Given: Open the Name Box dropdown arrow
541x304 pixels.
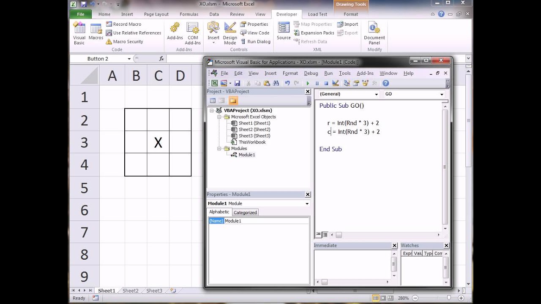Looking at the screenshot, I should (x=129, y=59).
